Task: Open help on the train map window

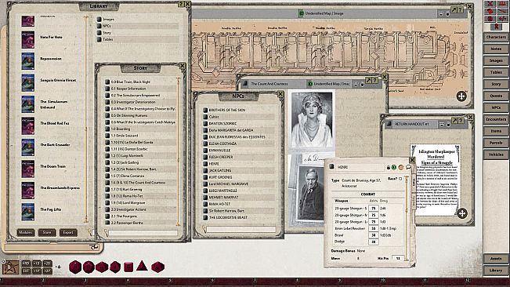Action: [x=460, y=10]
